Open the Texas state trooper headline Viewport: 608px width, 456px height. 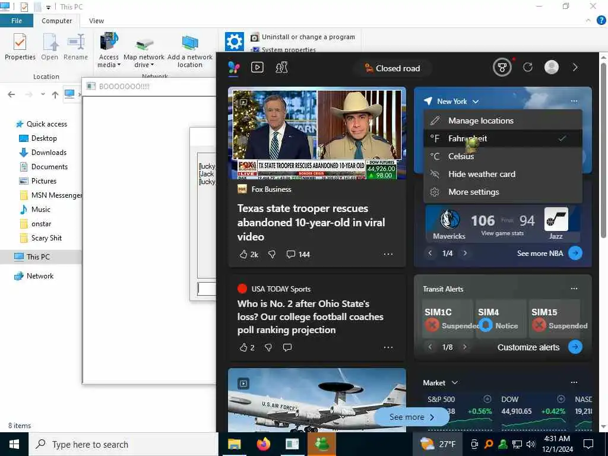pos(311,223)
